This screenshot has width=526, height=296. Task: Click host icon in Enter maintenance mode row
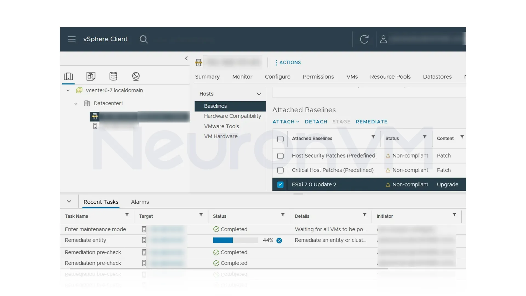click(x=144, y=229)
